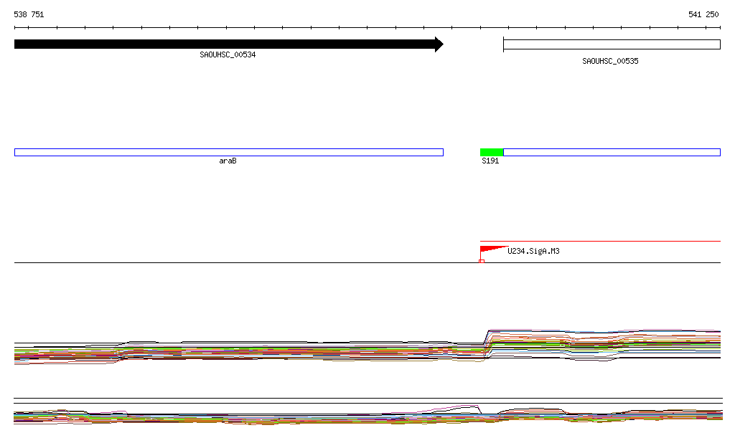Select the SAOUHSC_00535 white gene box
Viewport: 735px width, 438px height.
pos(612,44)
